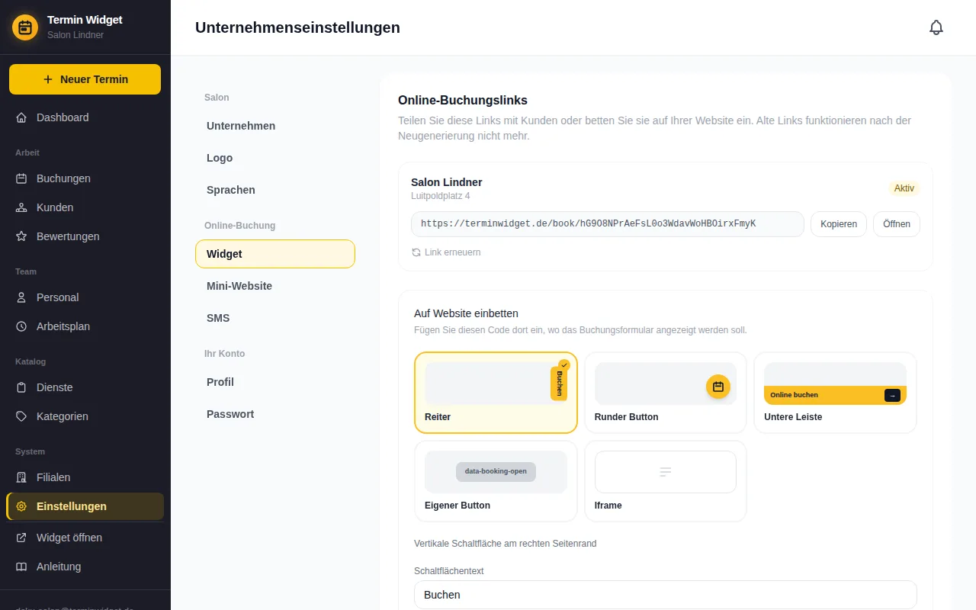
Task: Go to Dienste in sidebar
Action: (x=85, y=387)
